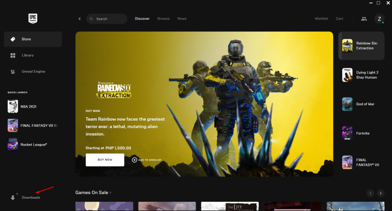Maximize the Epic Games Launcher window
The image size is (392, 211).
point(379,3)
